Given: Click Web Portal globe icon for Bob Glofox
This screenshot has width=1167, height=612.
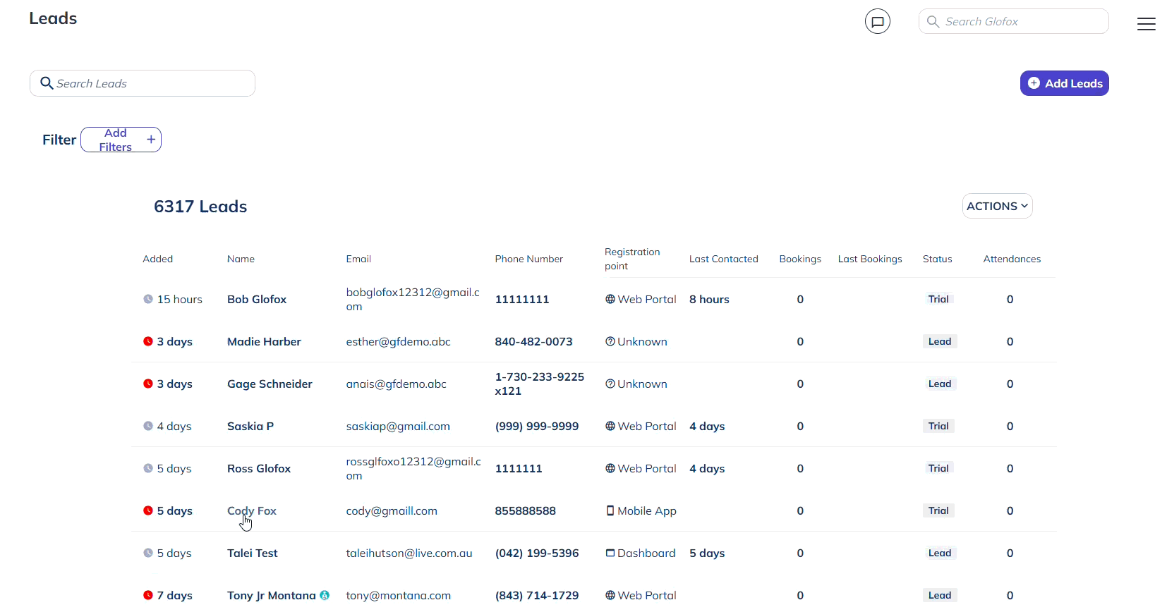Looking at the screenshot, I should point(610,299).
